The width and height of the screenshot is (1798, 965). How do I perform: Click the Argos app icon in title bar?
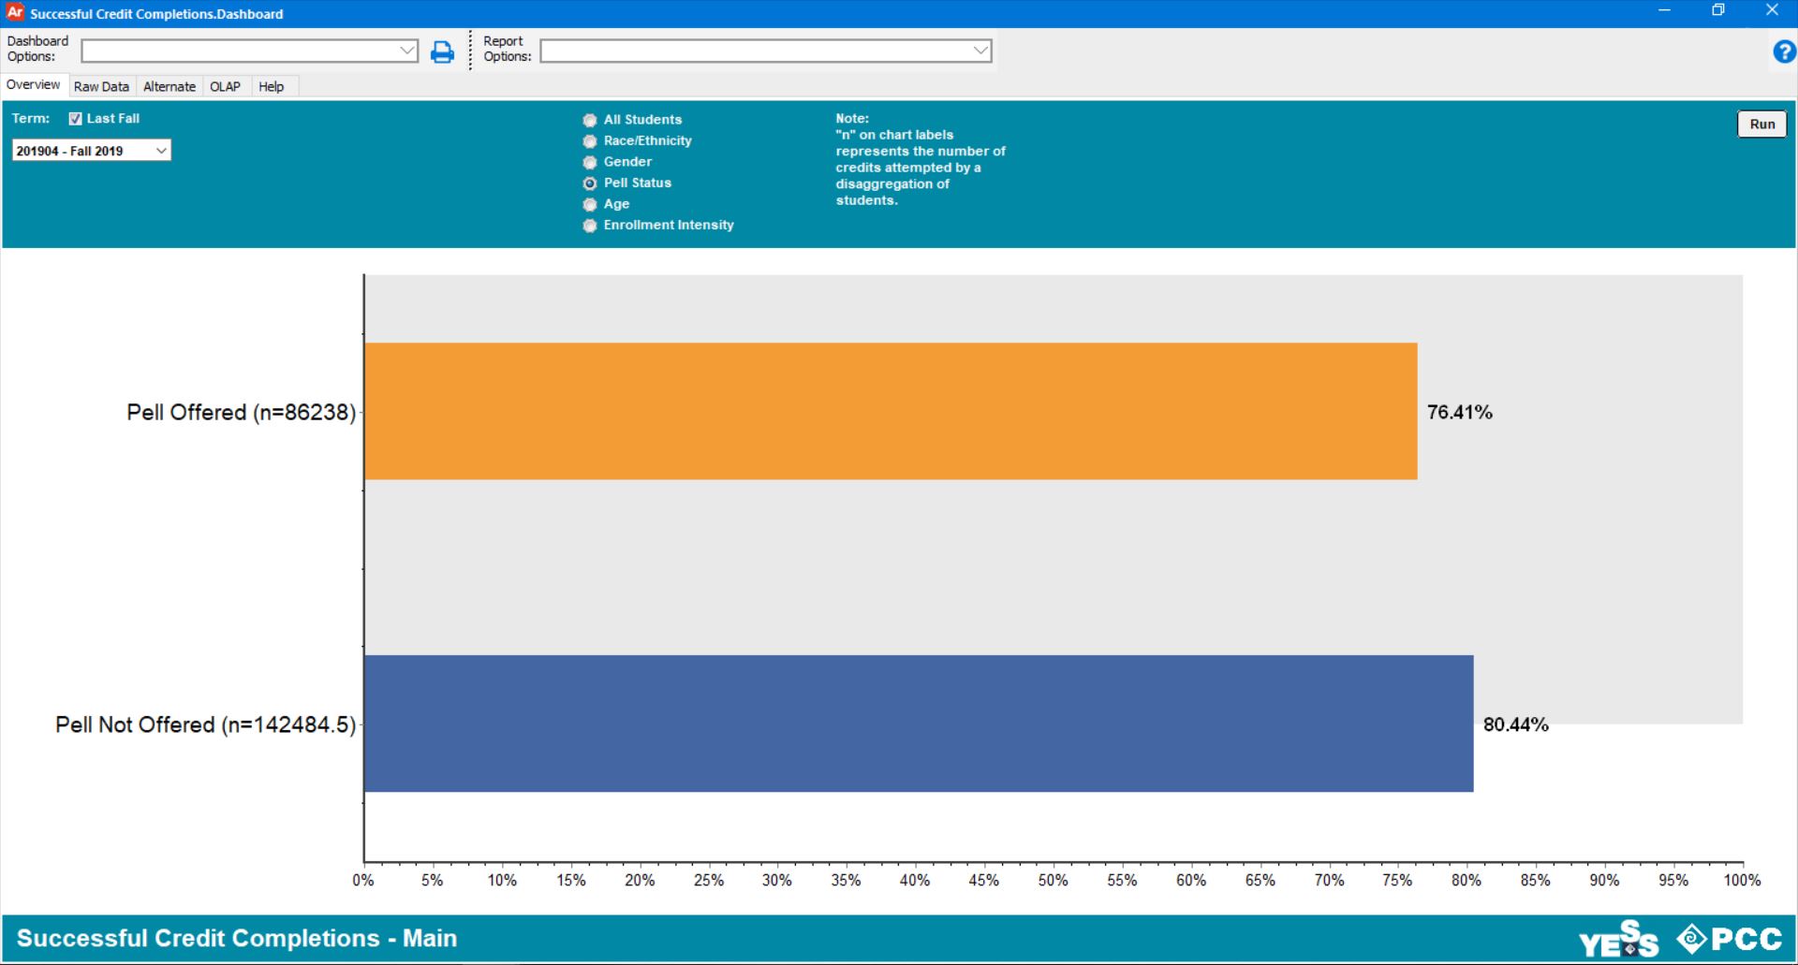pyautogui.click(x=15, y=13)
